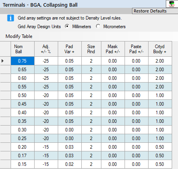Select the highlighted 0.75 Nom Ball cell

point(22,61)
